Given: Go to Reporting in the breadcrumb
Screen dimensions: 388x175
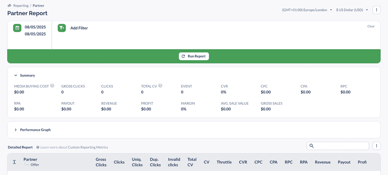Looking at the screenshot, I should click(21, 5).
